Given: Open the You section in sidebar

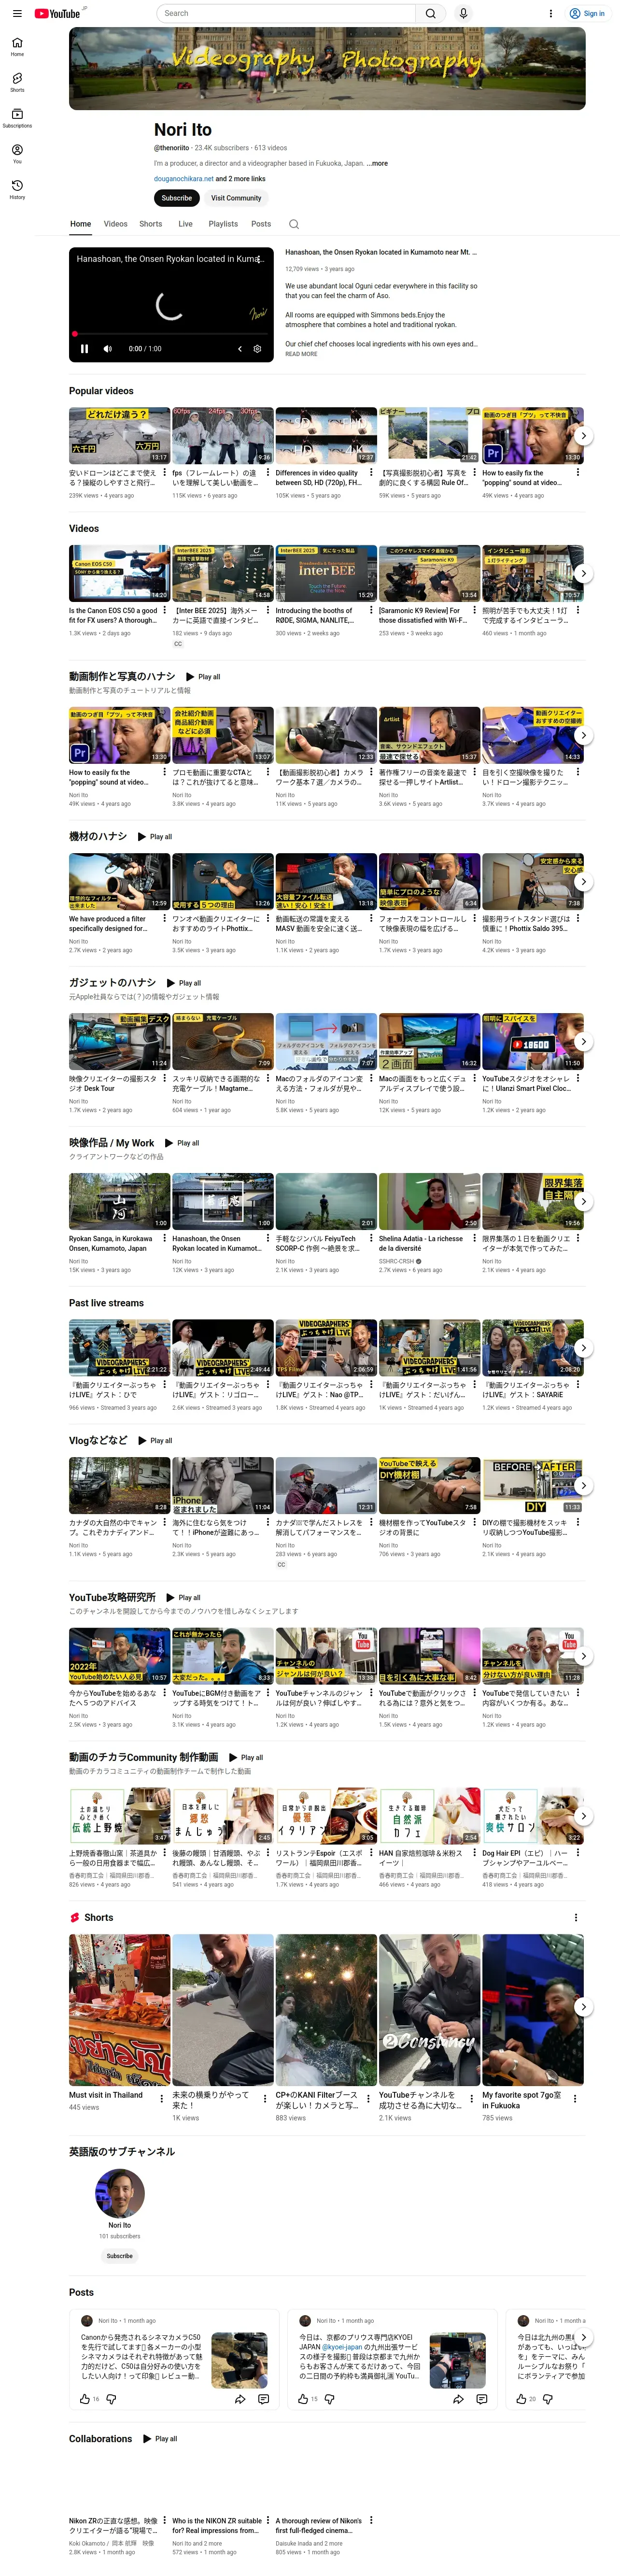Looking at the screenshot, I should [17, 153].
